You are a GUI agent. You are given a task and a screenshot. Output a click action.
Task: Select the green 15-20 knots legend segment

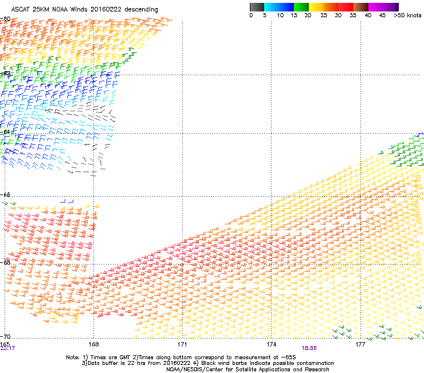pyautogui.click(x=301, y=7)
